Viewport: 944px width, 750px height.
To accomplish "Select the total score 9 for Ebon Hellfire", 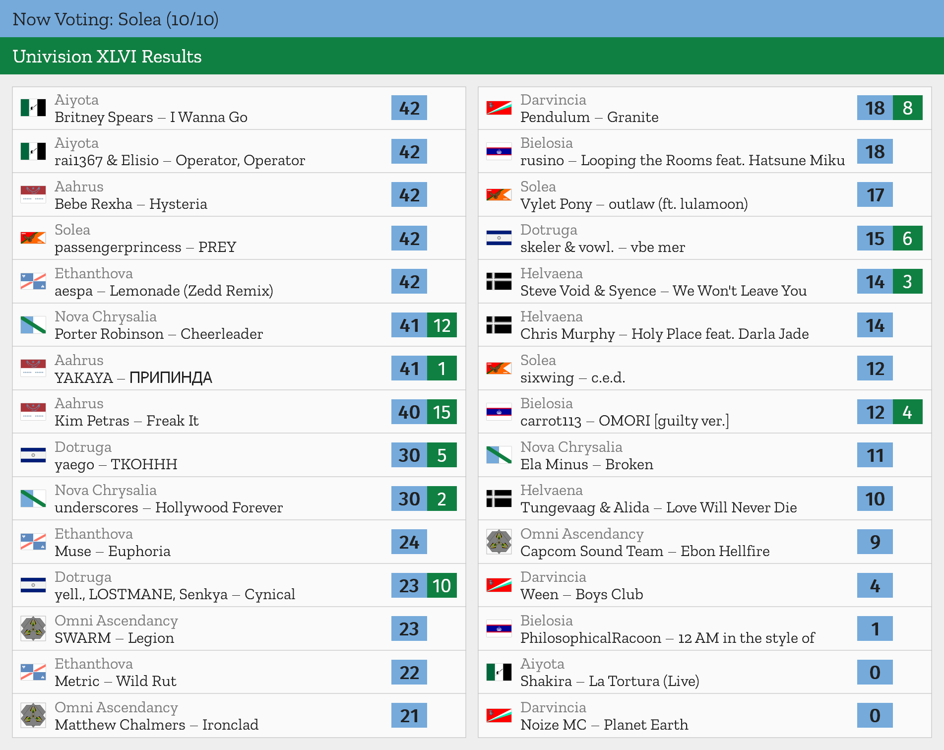I will coord(875,542).
